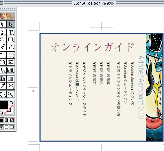Select the Pencil tool
Viewport: 164px width, 151px height.
[11, 47]
